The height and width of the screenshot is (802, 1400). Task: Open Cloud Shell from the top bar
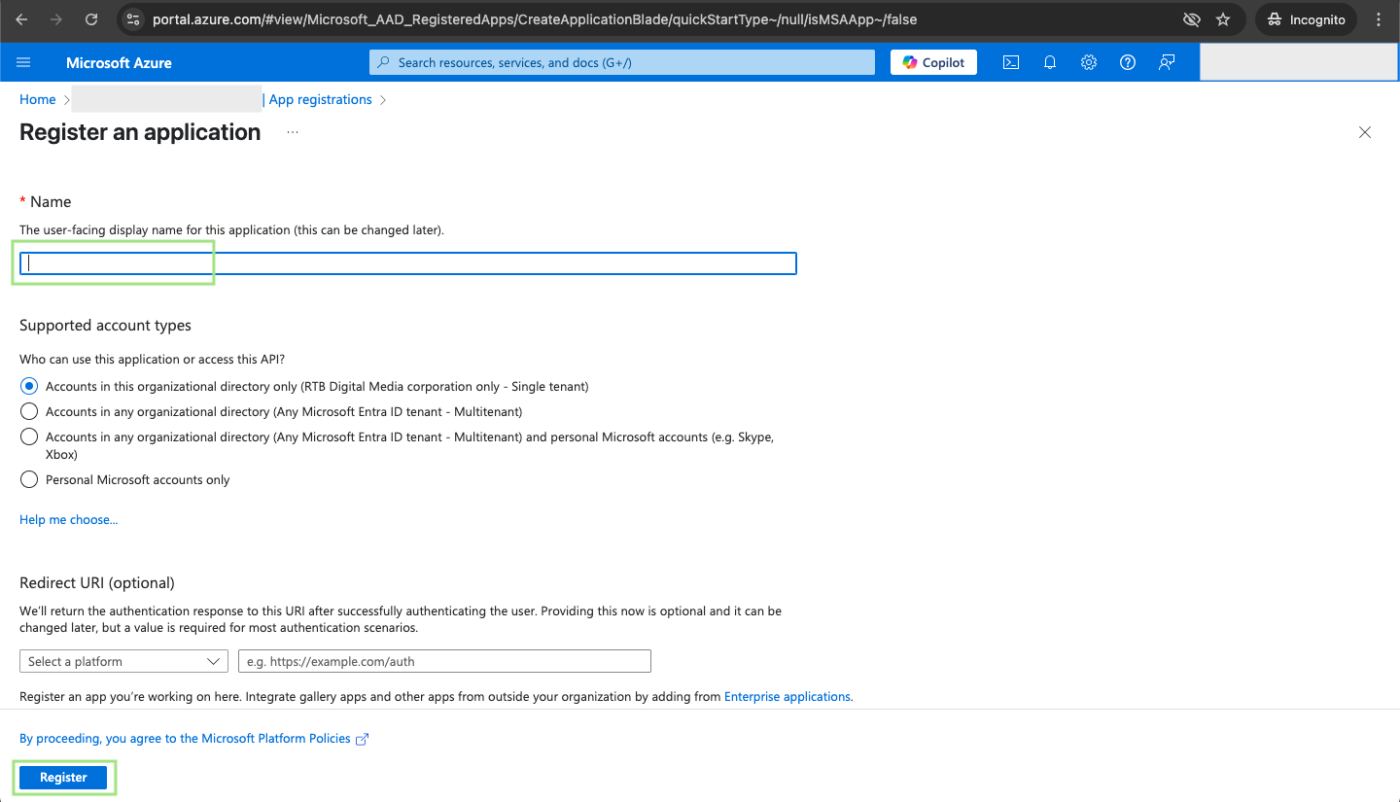[x=1011, y=62]
